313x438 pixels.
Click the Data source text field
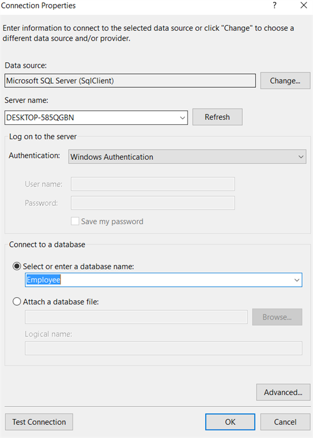pos(130,81)
